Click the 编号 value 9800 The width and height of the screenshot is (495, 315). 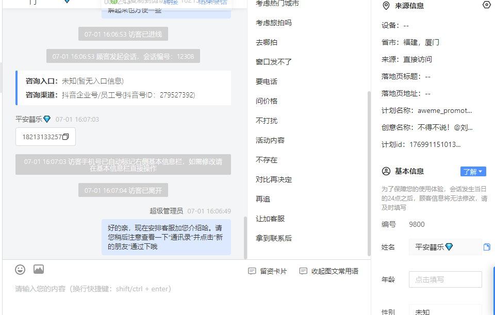tap(417, 224)
